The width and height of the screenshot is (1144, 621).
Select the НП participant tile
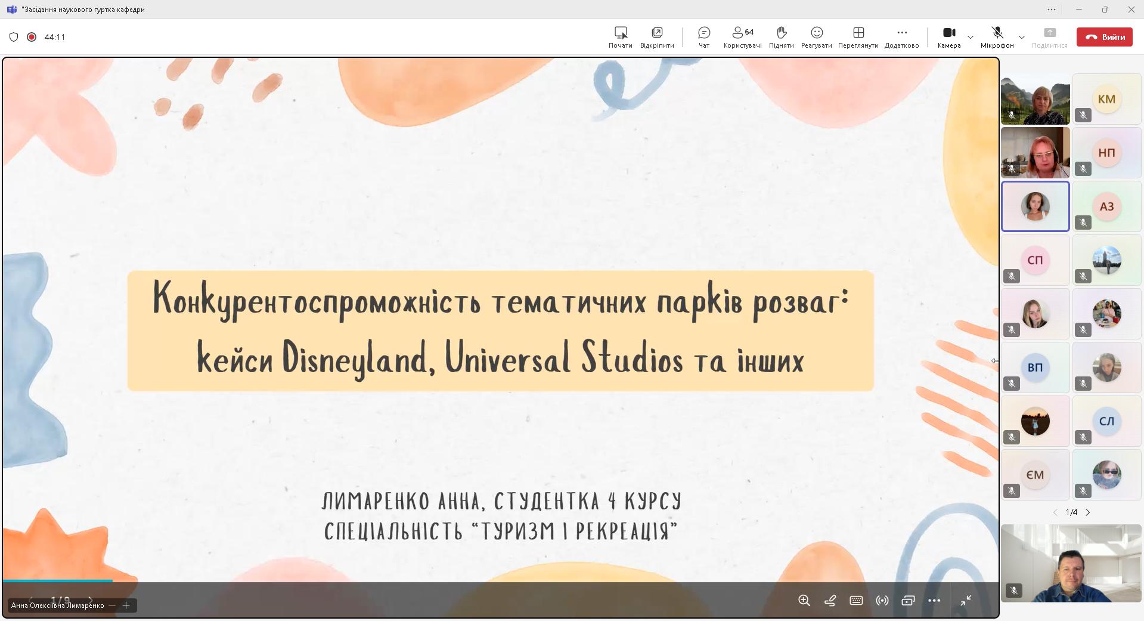(1106, 153)
